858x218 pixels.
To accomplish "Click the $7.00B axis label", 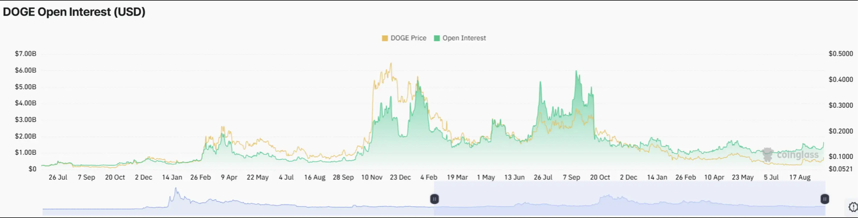I will 25,54.
